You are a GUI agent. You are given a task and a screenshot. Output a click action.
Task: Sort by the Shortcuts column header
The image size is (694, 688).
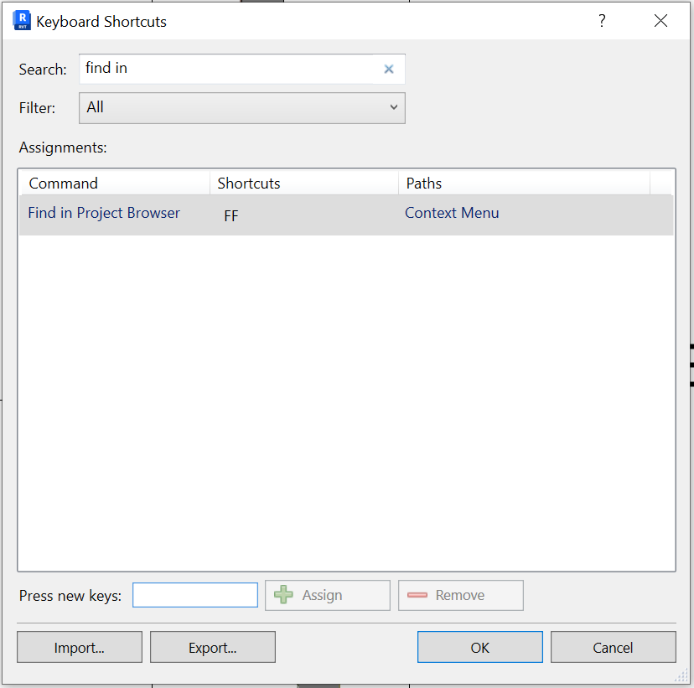(248, 183)
